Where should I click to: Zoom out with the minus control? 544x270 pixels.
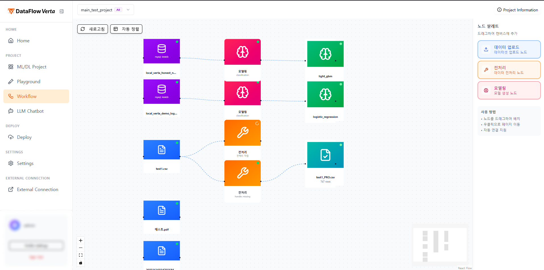pyautogui.click(x=81, y=248)
